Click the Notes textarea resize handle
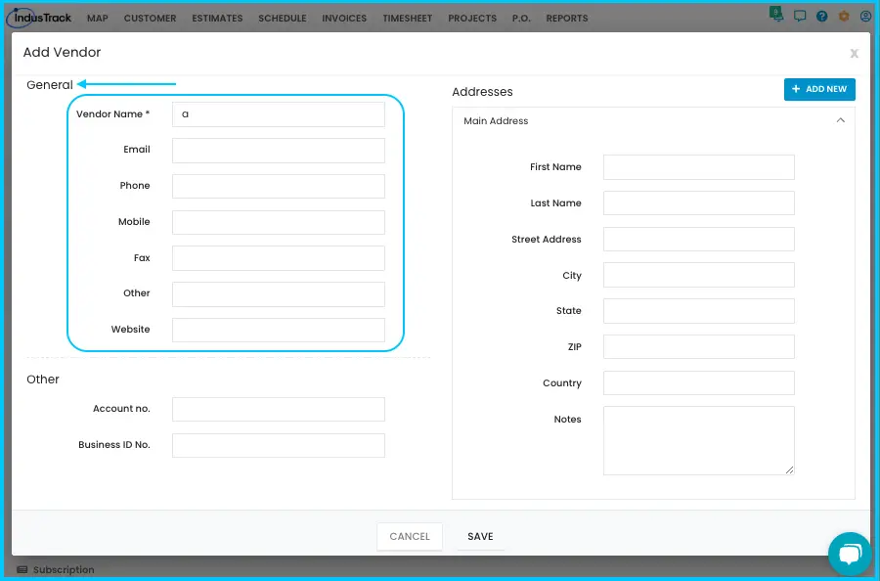The height and width of the screenshot is (581, 880). tap(790, 469)
